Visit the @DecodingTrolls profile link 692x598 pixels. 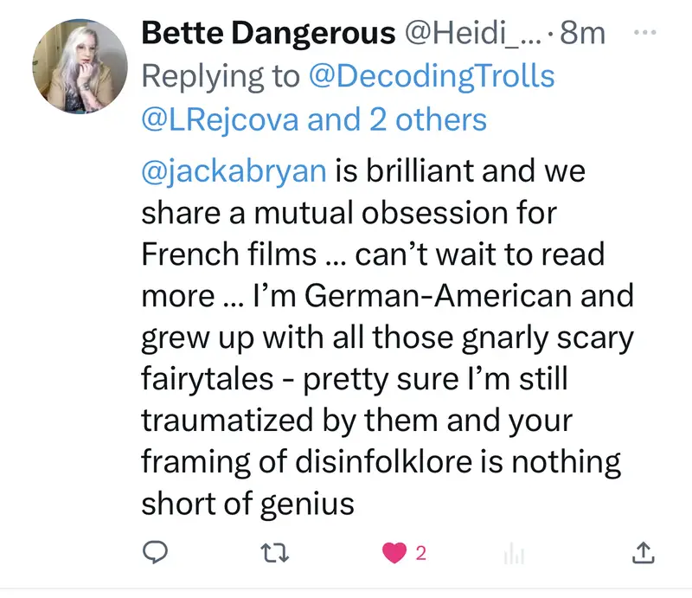click(x=431, y=76)
